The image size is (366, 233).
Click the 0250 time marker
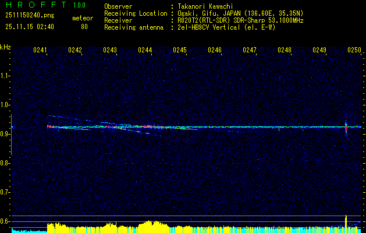[354, 51]
